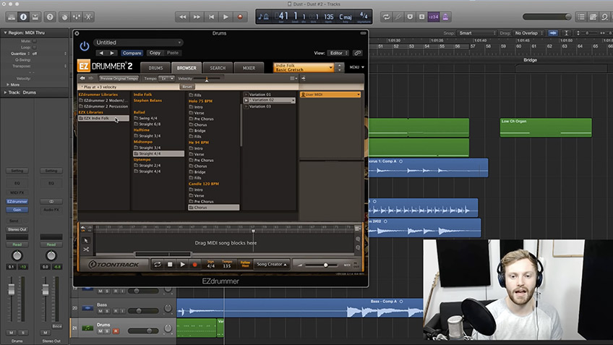613x345 pixels.
Task: Click Play in EZdrummer transport
Action: coord(183,265)
